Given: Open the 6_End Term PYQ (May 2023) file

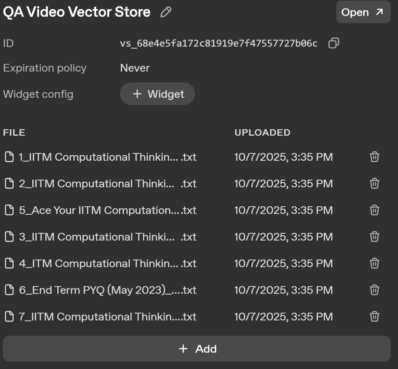Looking at the screenshot, I should [x=101, y=290].
